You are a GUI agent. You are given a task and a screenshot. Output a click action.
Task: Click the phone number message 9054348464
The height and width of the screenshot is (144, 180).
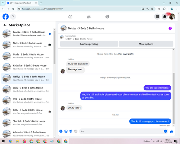[x=74, y=108]
